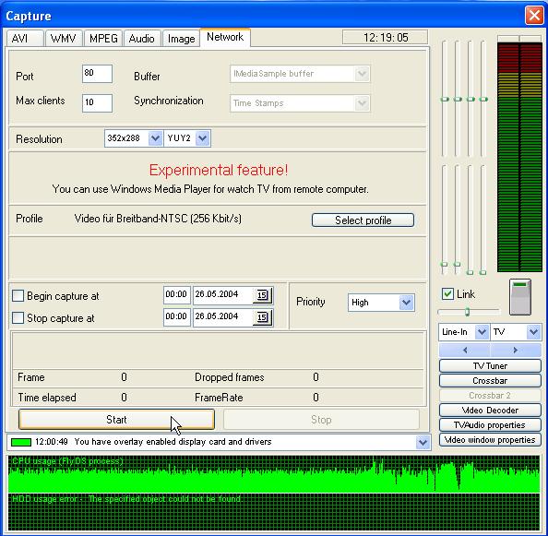Uncheck the Link checkbox
Viewport: 548px width, 536px height.
(x=447, y=294)
